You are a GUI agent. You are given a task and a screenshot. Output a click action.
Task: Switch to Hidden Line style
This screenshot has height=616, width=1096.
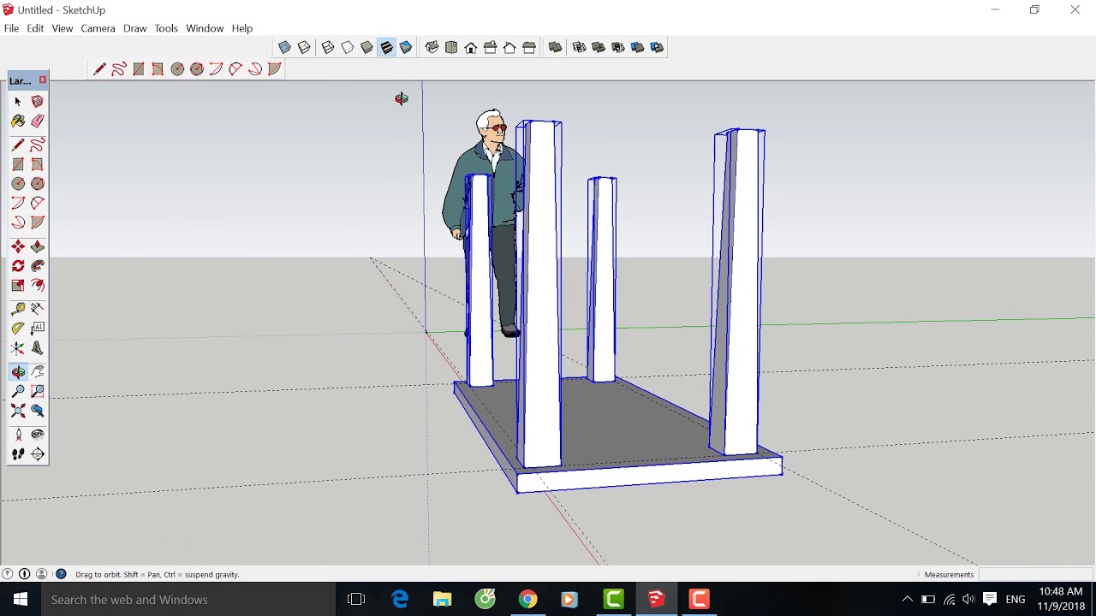point(348,48)
